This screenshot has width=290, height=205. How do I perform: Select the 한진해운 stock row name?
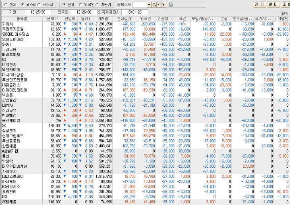point(9,146)
